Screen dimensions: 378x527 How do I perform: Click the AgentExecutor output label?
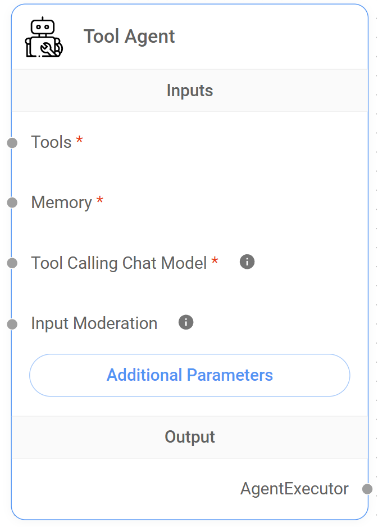click(294, 489)
